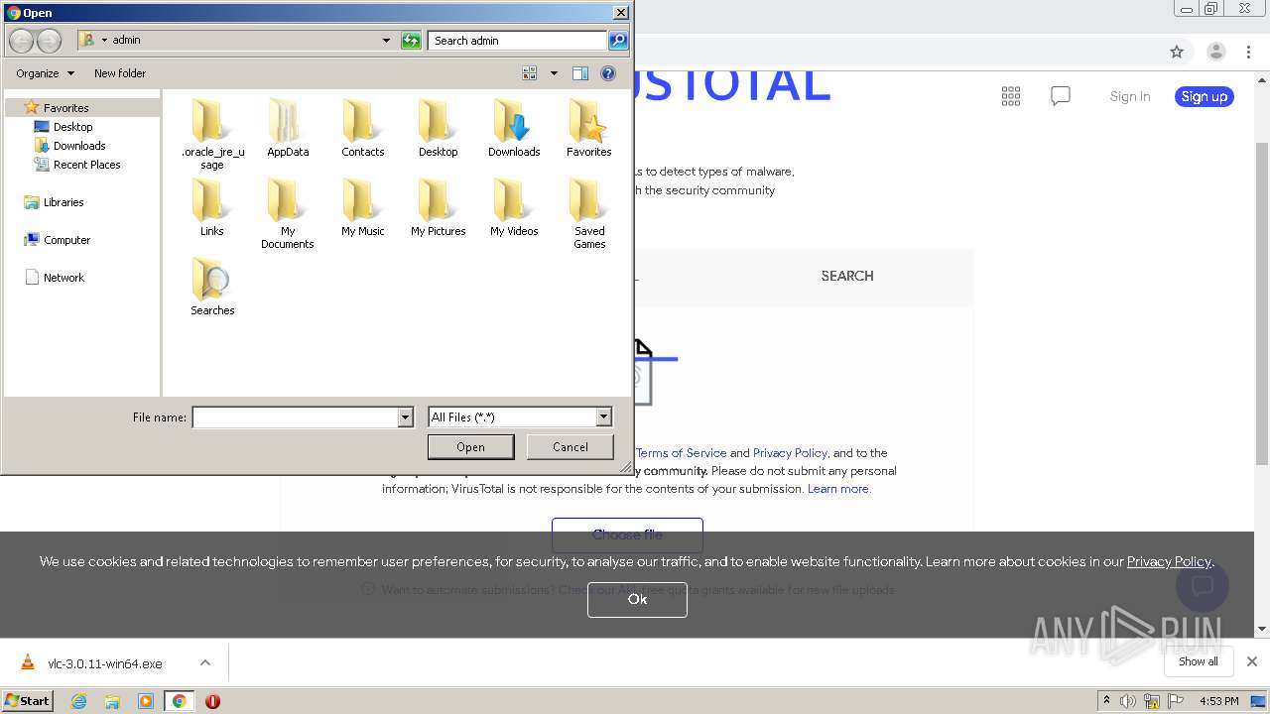Click the Chrome taskbar icon
The height and width of the screenshot is (714, 1270).
180,701
